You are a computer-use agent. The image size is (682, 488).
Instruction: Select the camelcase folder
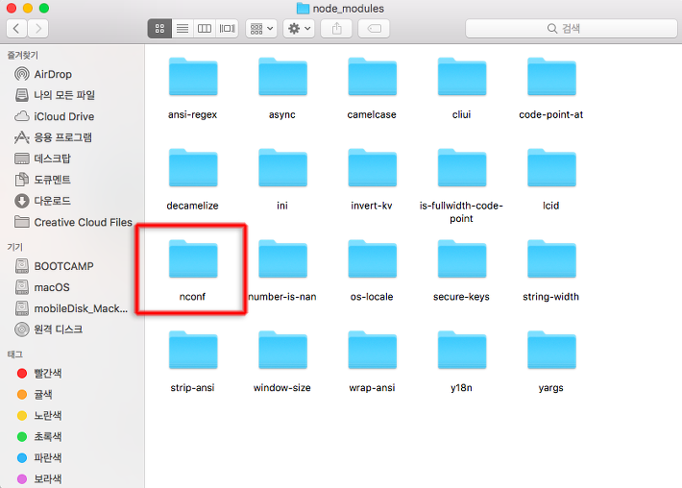pos(372,88)
